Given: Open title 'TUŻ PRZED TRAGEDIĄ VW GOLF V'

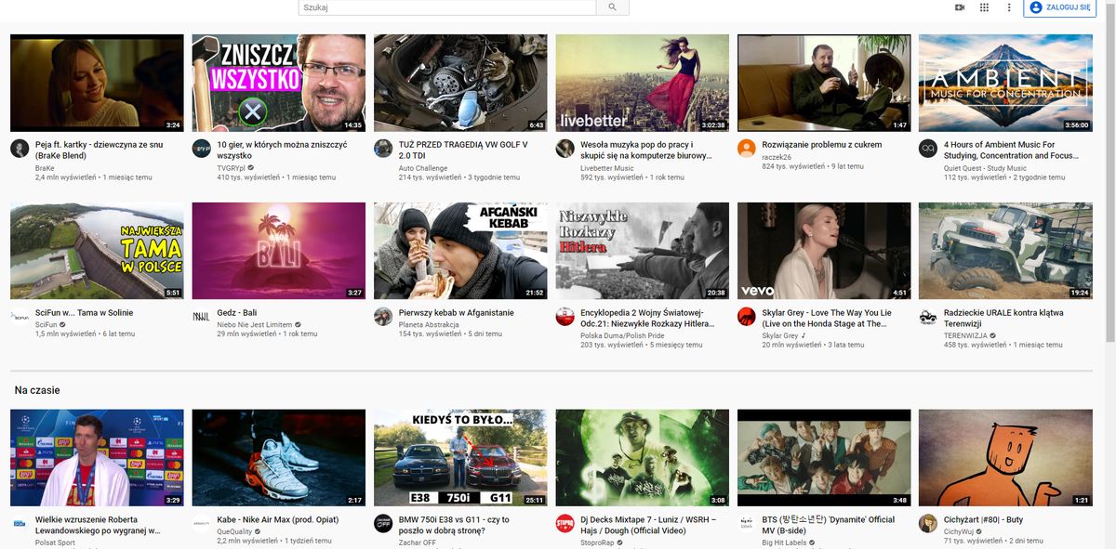Looking at the screenshot, I should [463, 150].
